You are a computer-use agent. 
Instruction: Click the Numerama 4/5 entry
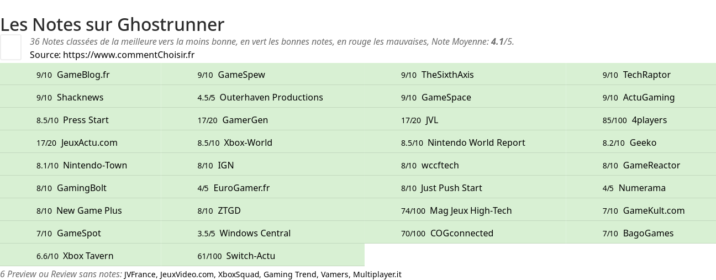[634, 188]
